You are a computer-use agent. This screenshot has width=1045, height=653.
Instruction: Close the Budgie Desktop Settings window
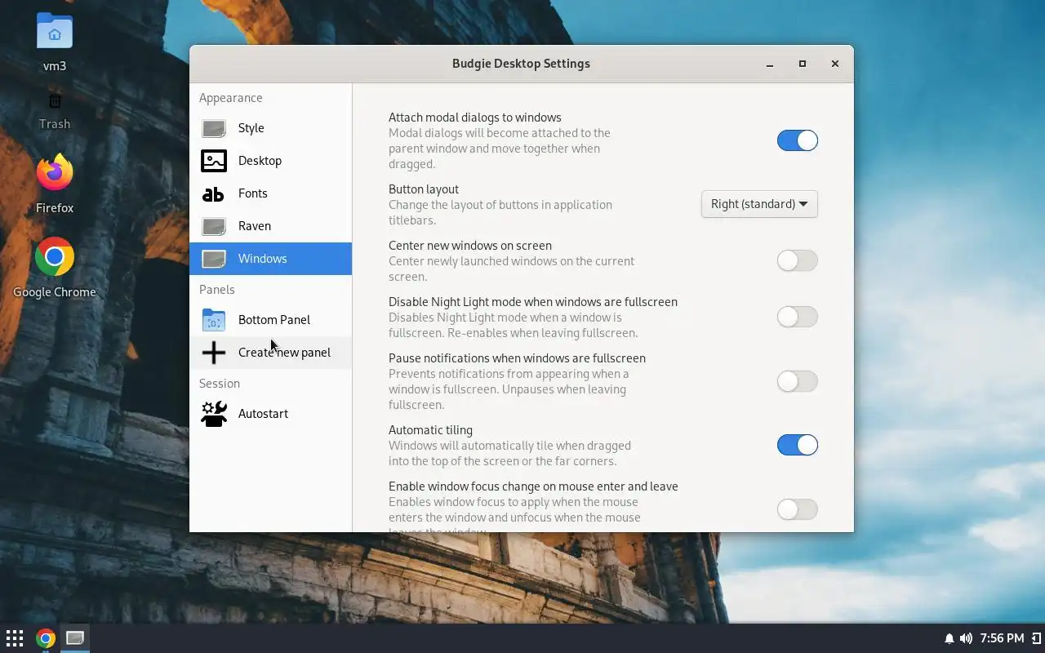[x=835, y=64]
